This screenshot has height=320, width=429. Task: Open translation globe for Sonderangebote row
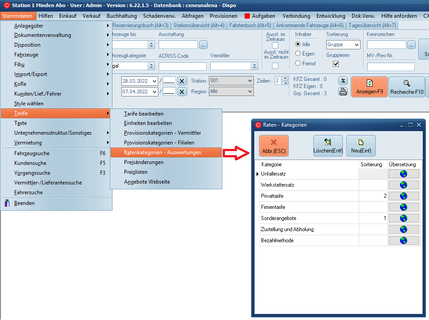(x=404, y=218)
